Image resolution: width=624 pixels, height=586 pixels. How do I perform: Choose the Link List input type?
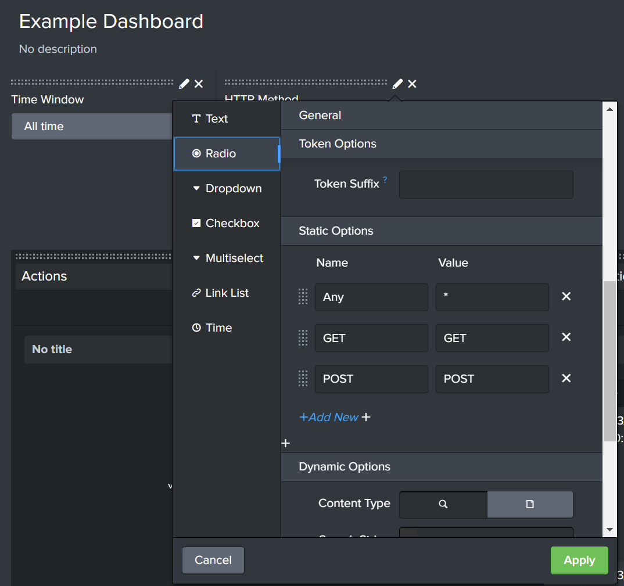click(x=227, y=293)
